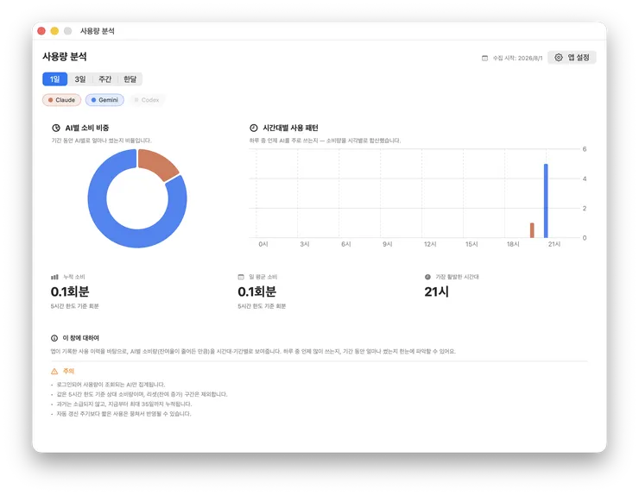This screenshot has height=495, width=639.
Task: Click the 수집 시작: 2026/8/1 text
Action: pos(517,59)
